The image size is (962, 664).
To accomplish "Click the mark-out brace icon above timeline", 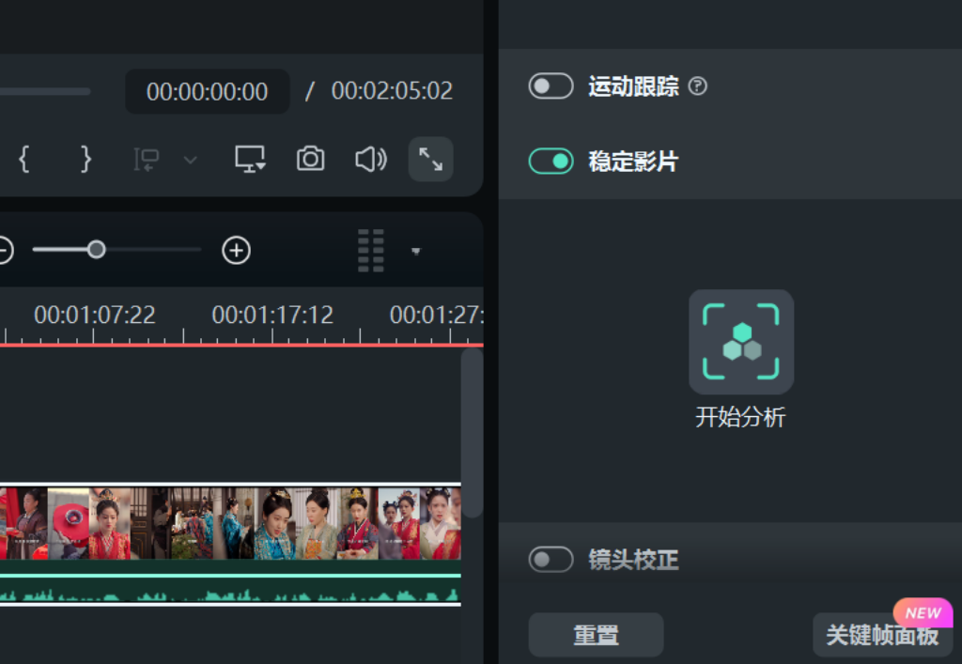I will pos(85,160).
